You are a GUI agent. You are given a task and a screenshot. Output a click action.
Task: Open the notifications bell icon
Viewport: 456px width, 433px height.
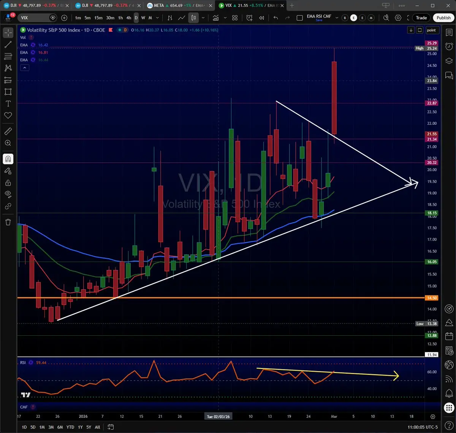[449, 393]
